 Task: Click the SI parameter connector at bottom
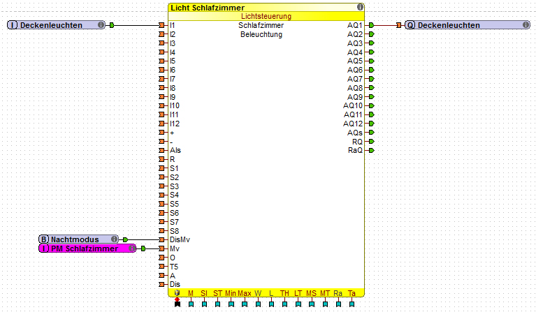[x=205, y=304]
